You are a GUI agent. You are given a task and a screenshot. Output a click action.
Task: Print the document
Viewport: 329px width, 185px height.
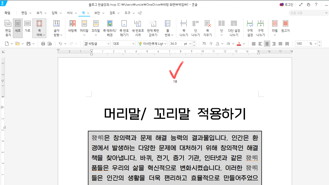[43, 44]
